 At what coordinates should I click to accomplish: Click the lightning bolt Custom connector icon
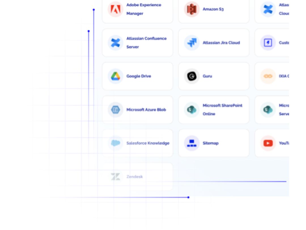click(268, 43)
